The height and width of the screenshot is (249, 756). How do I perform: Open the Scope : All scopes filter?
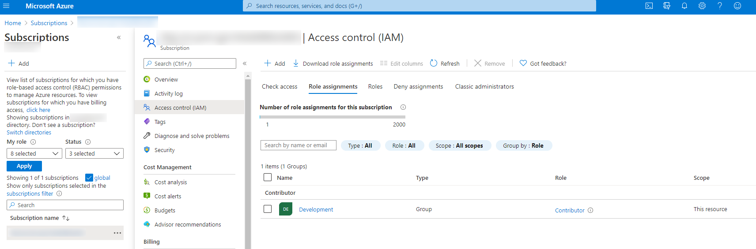coord(460,145)
